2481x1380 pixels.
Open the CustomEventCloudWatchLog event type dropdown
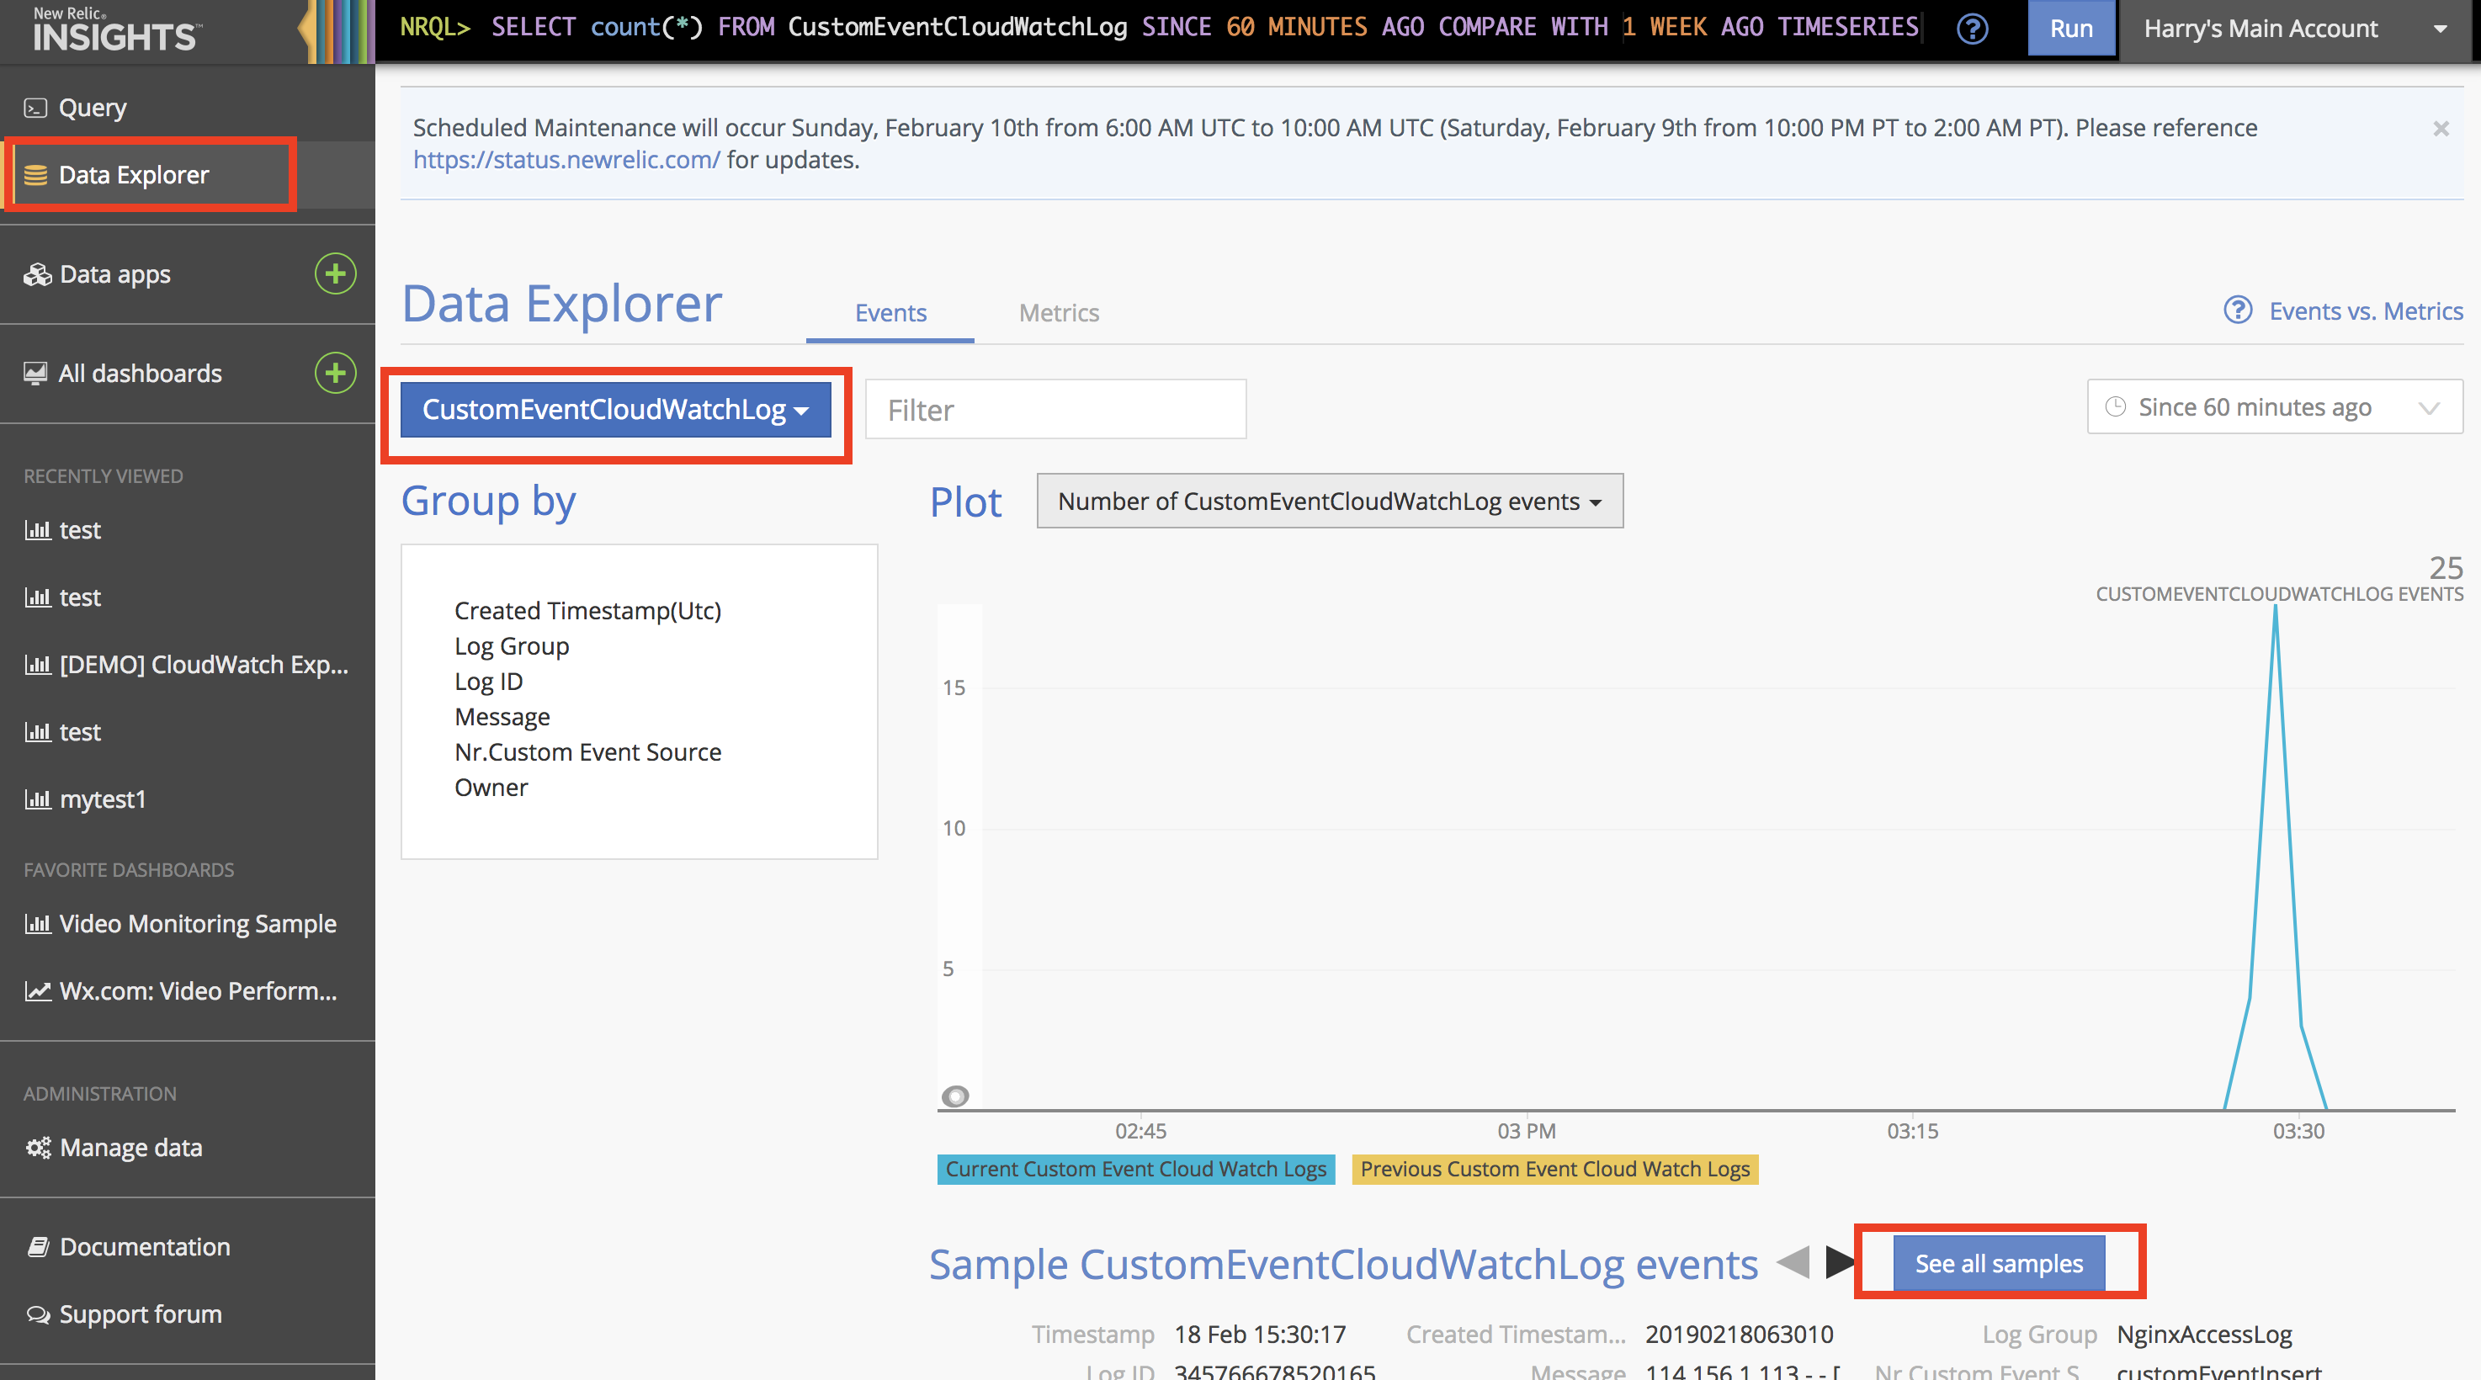pos(615,409)
